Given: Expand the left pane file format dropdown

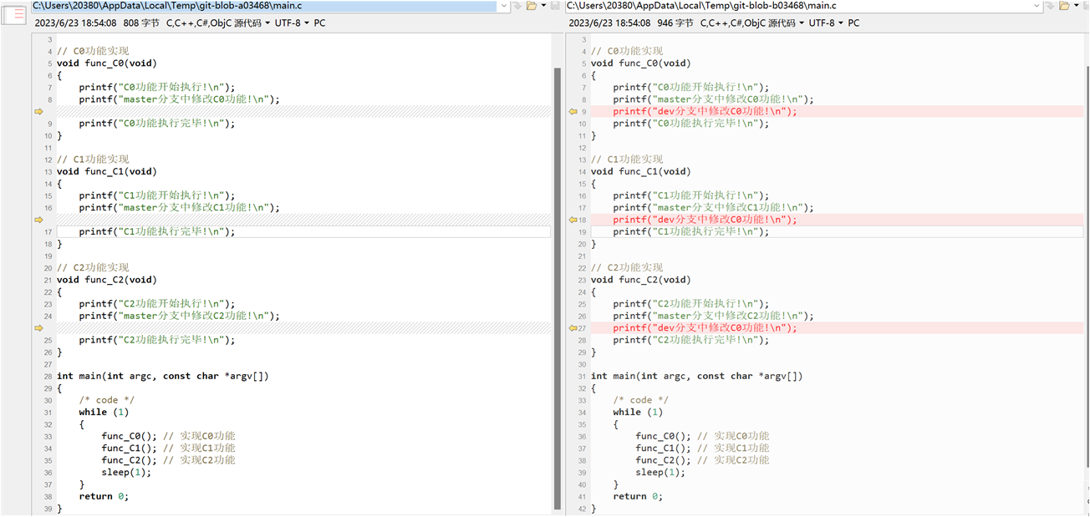Looking at the screenshot, I should pyautogui.click(x=267, y=23).
